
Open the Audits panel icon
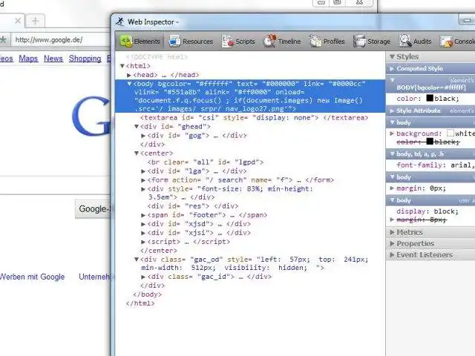pyautogui.click(x=405, y=41)
